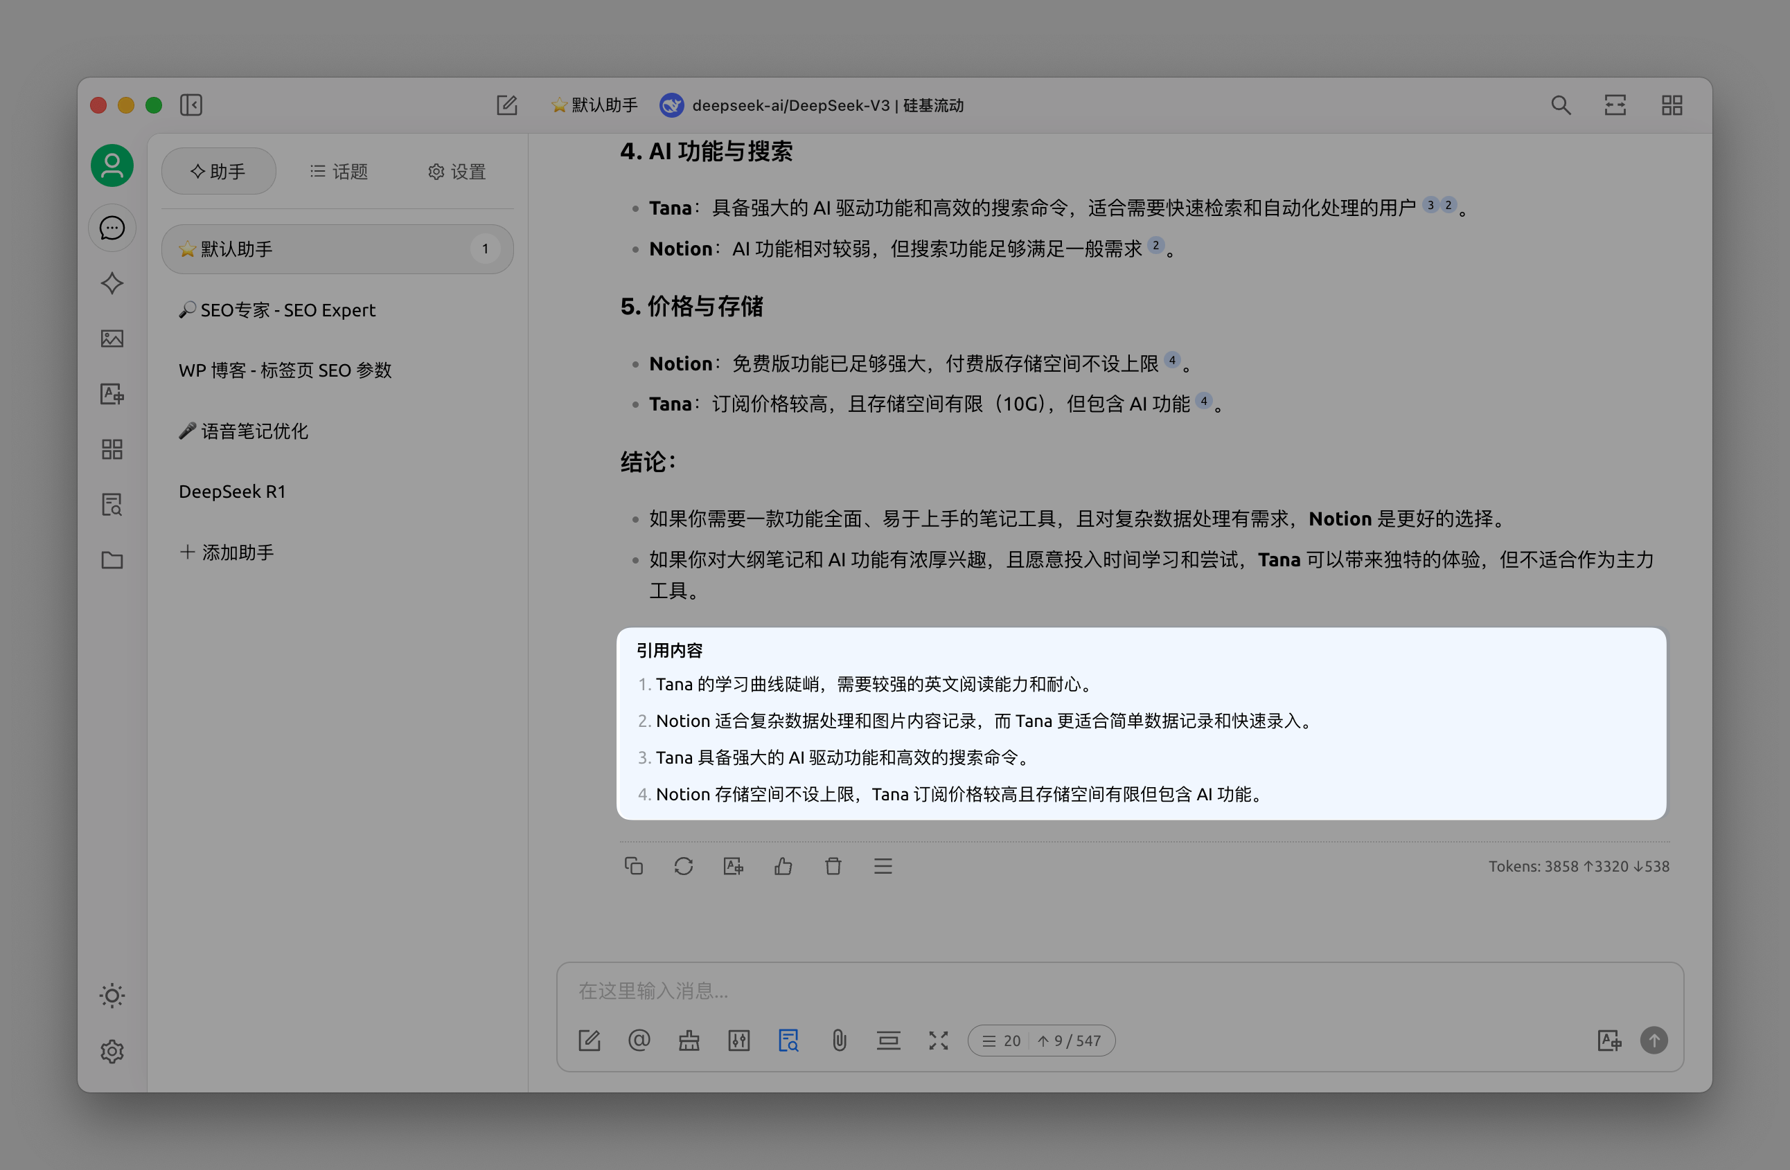The height and width of the screenshot is (1170, 1790).
Task: Switch to 助手 tab
Action: 218,172
